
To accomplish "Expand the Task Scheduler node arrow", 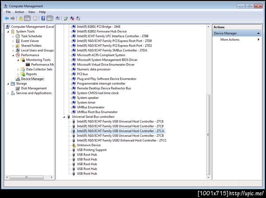I will pos(13,36).
